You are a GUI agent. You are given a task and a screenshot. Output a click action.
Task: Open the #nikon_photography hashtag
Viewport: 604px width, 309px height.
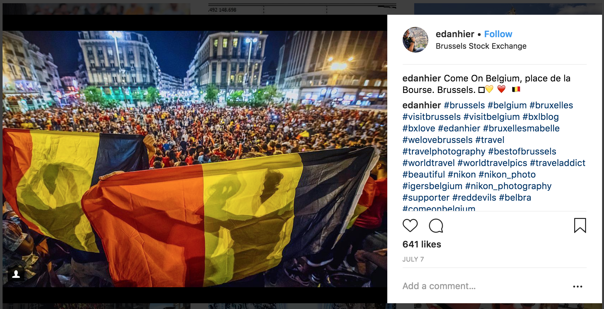coord(508,186)
